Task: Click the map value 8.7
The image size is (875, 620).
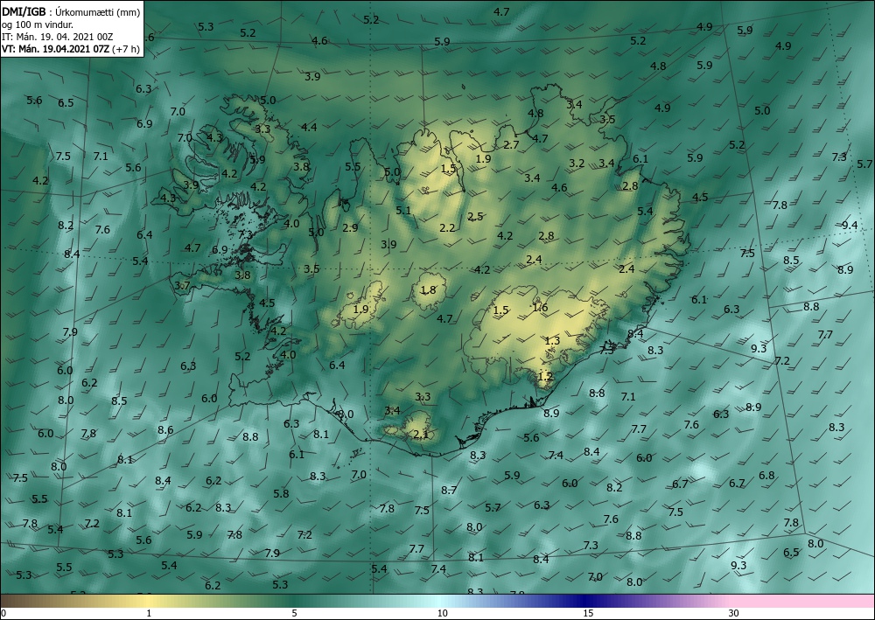Action: (449, 491)
